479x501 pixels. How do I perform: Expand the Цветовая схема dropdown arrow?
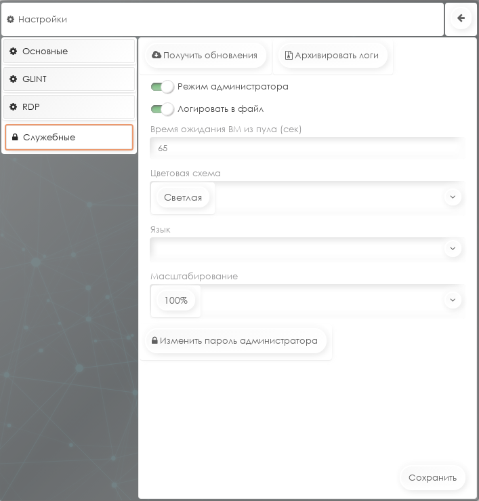tap(453, 197)
